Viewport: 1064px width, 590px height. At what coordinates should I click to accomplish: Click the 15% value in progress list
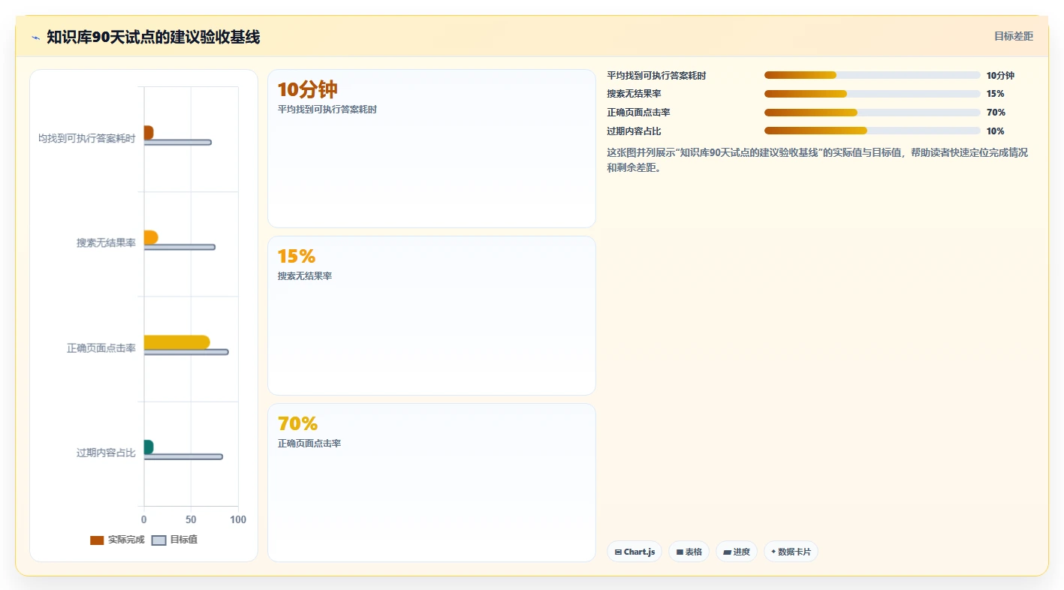(x=996, y=94)
